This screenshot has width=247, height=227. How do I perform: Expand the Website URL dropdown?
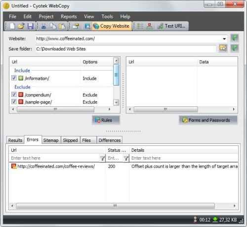point(224,39)
